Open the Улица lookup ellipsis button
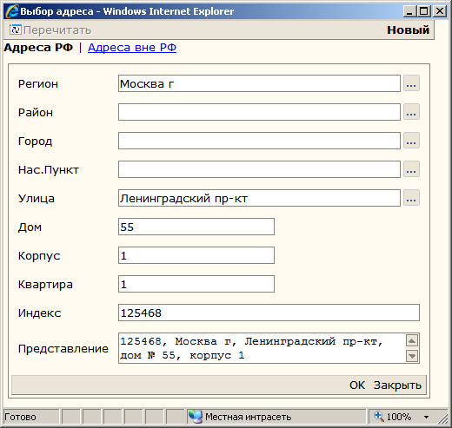452x428 pixels. tap(411, 198)
